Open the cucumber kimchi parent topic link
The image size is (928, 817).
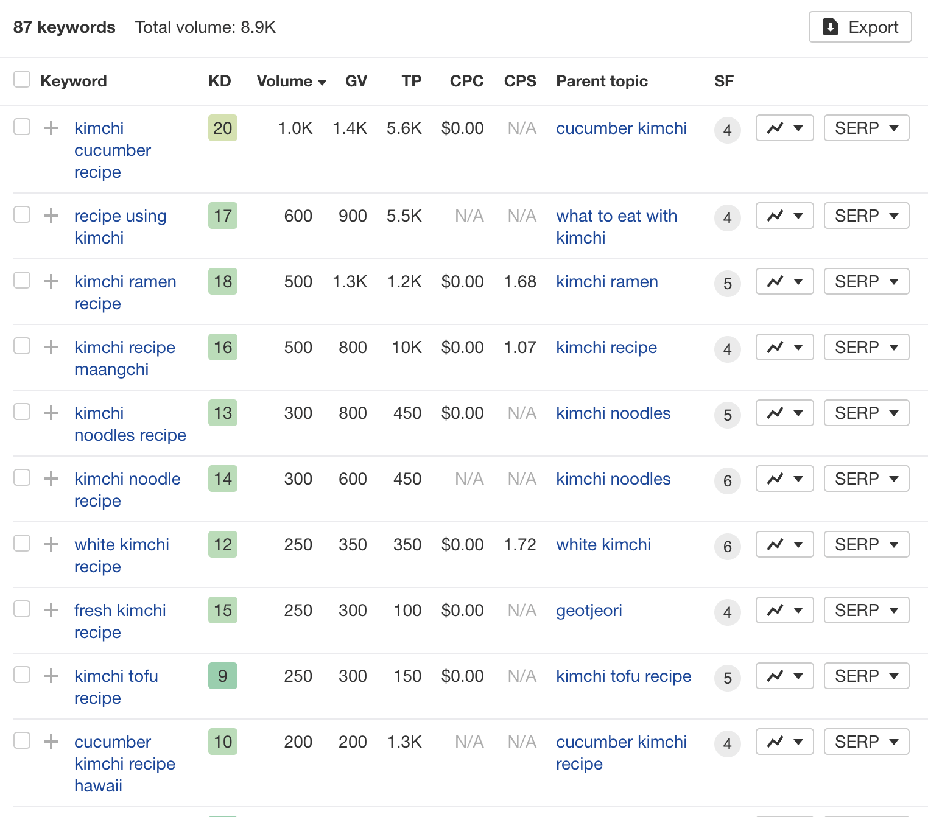coord(621,128)
